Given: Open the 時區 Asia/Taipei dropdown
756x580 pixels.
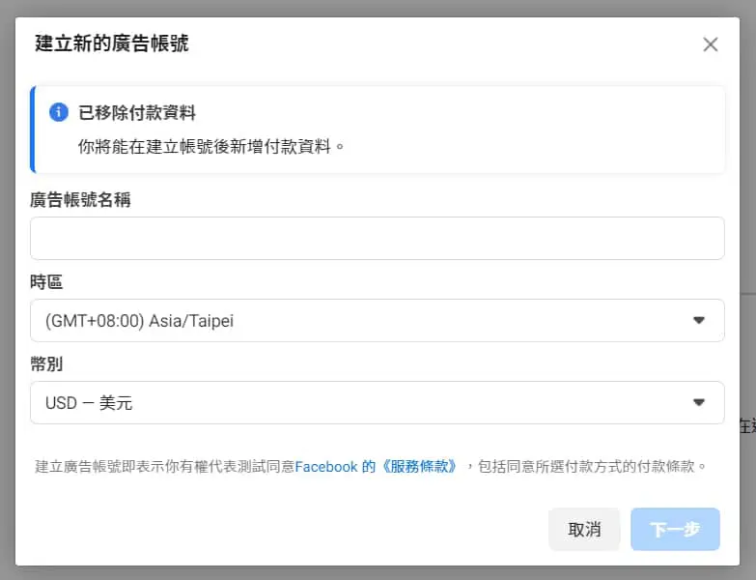Looking at the screenshot, I should pyautogui.click(x=378, y=320).
